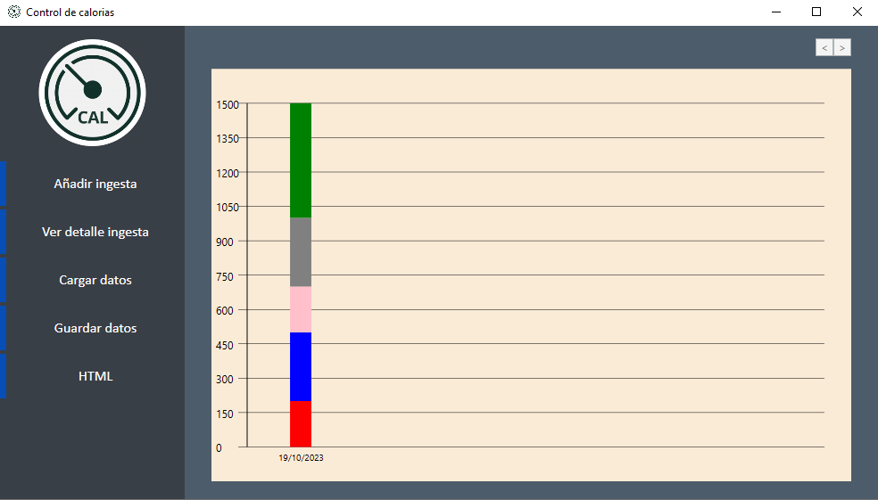Click Guardar datos button
The image size is (878, 500).
95,328
